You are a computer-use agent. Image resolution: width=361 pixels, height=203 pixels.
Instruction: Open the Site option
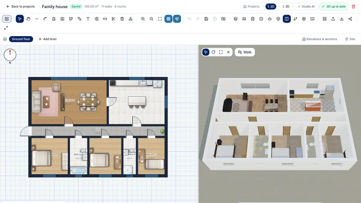[x=350, y=39]
